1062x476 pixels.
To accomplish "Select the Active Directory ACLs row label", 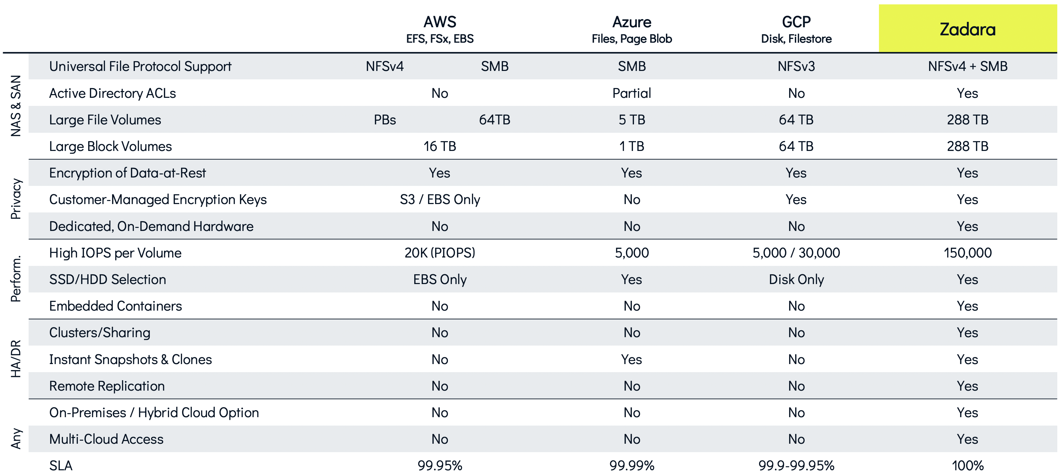I will pyautogui.click(x=112, y=93).
